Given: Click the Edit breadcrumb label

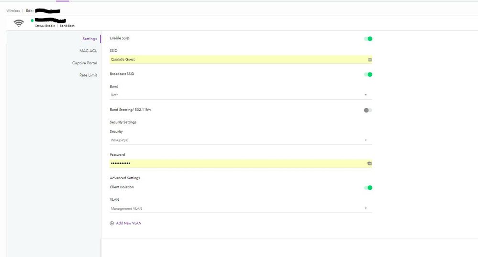Looking at the screenshot, I should click(29, 10).
